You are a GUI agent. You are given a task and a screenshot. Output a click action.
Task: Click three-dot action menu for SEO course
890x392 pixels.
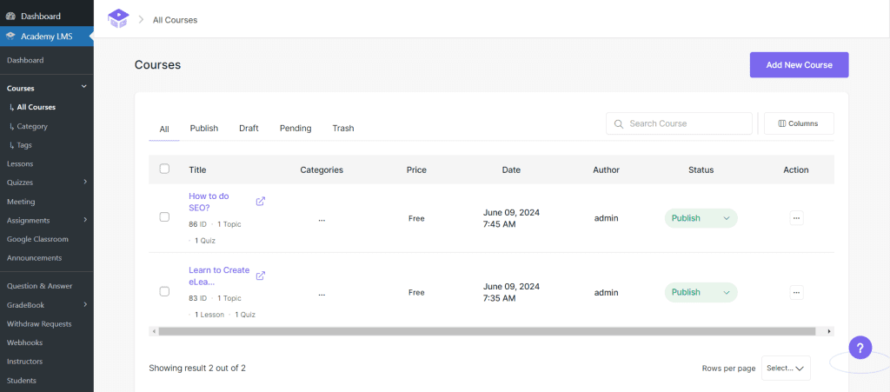pos(796,218)
